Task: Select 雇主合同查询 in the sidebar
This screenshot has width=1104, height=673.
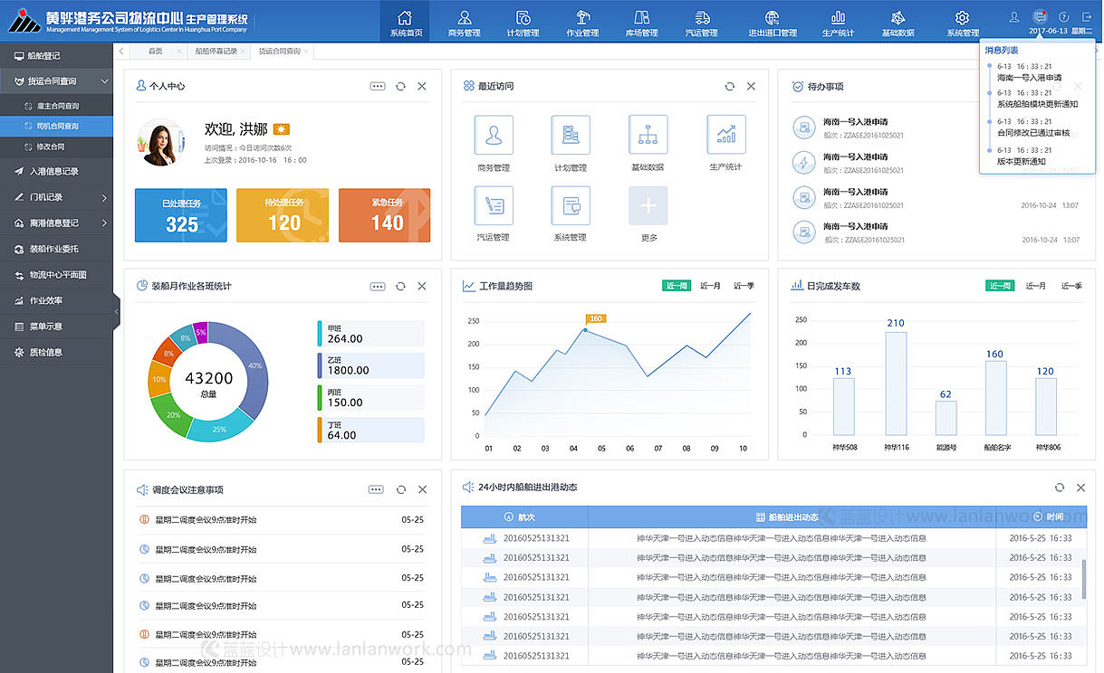Action: click(x=56, y=106)
